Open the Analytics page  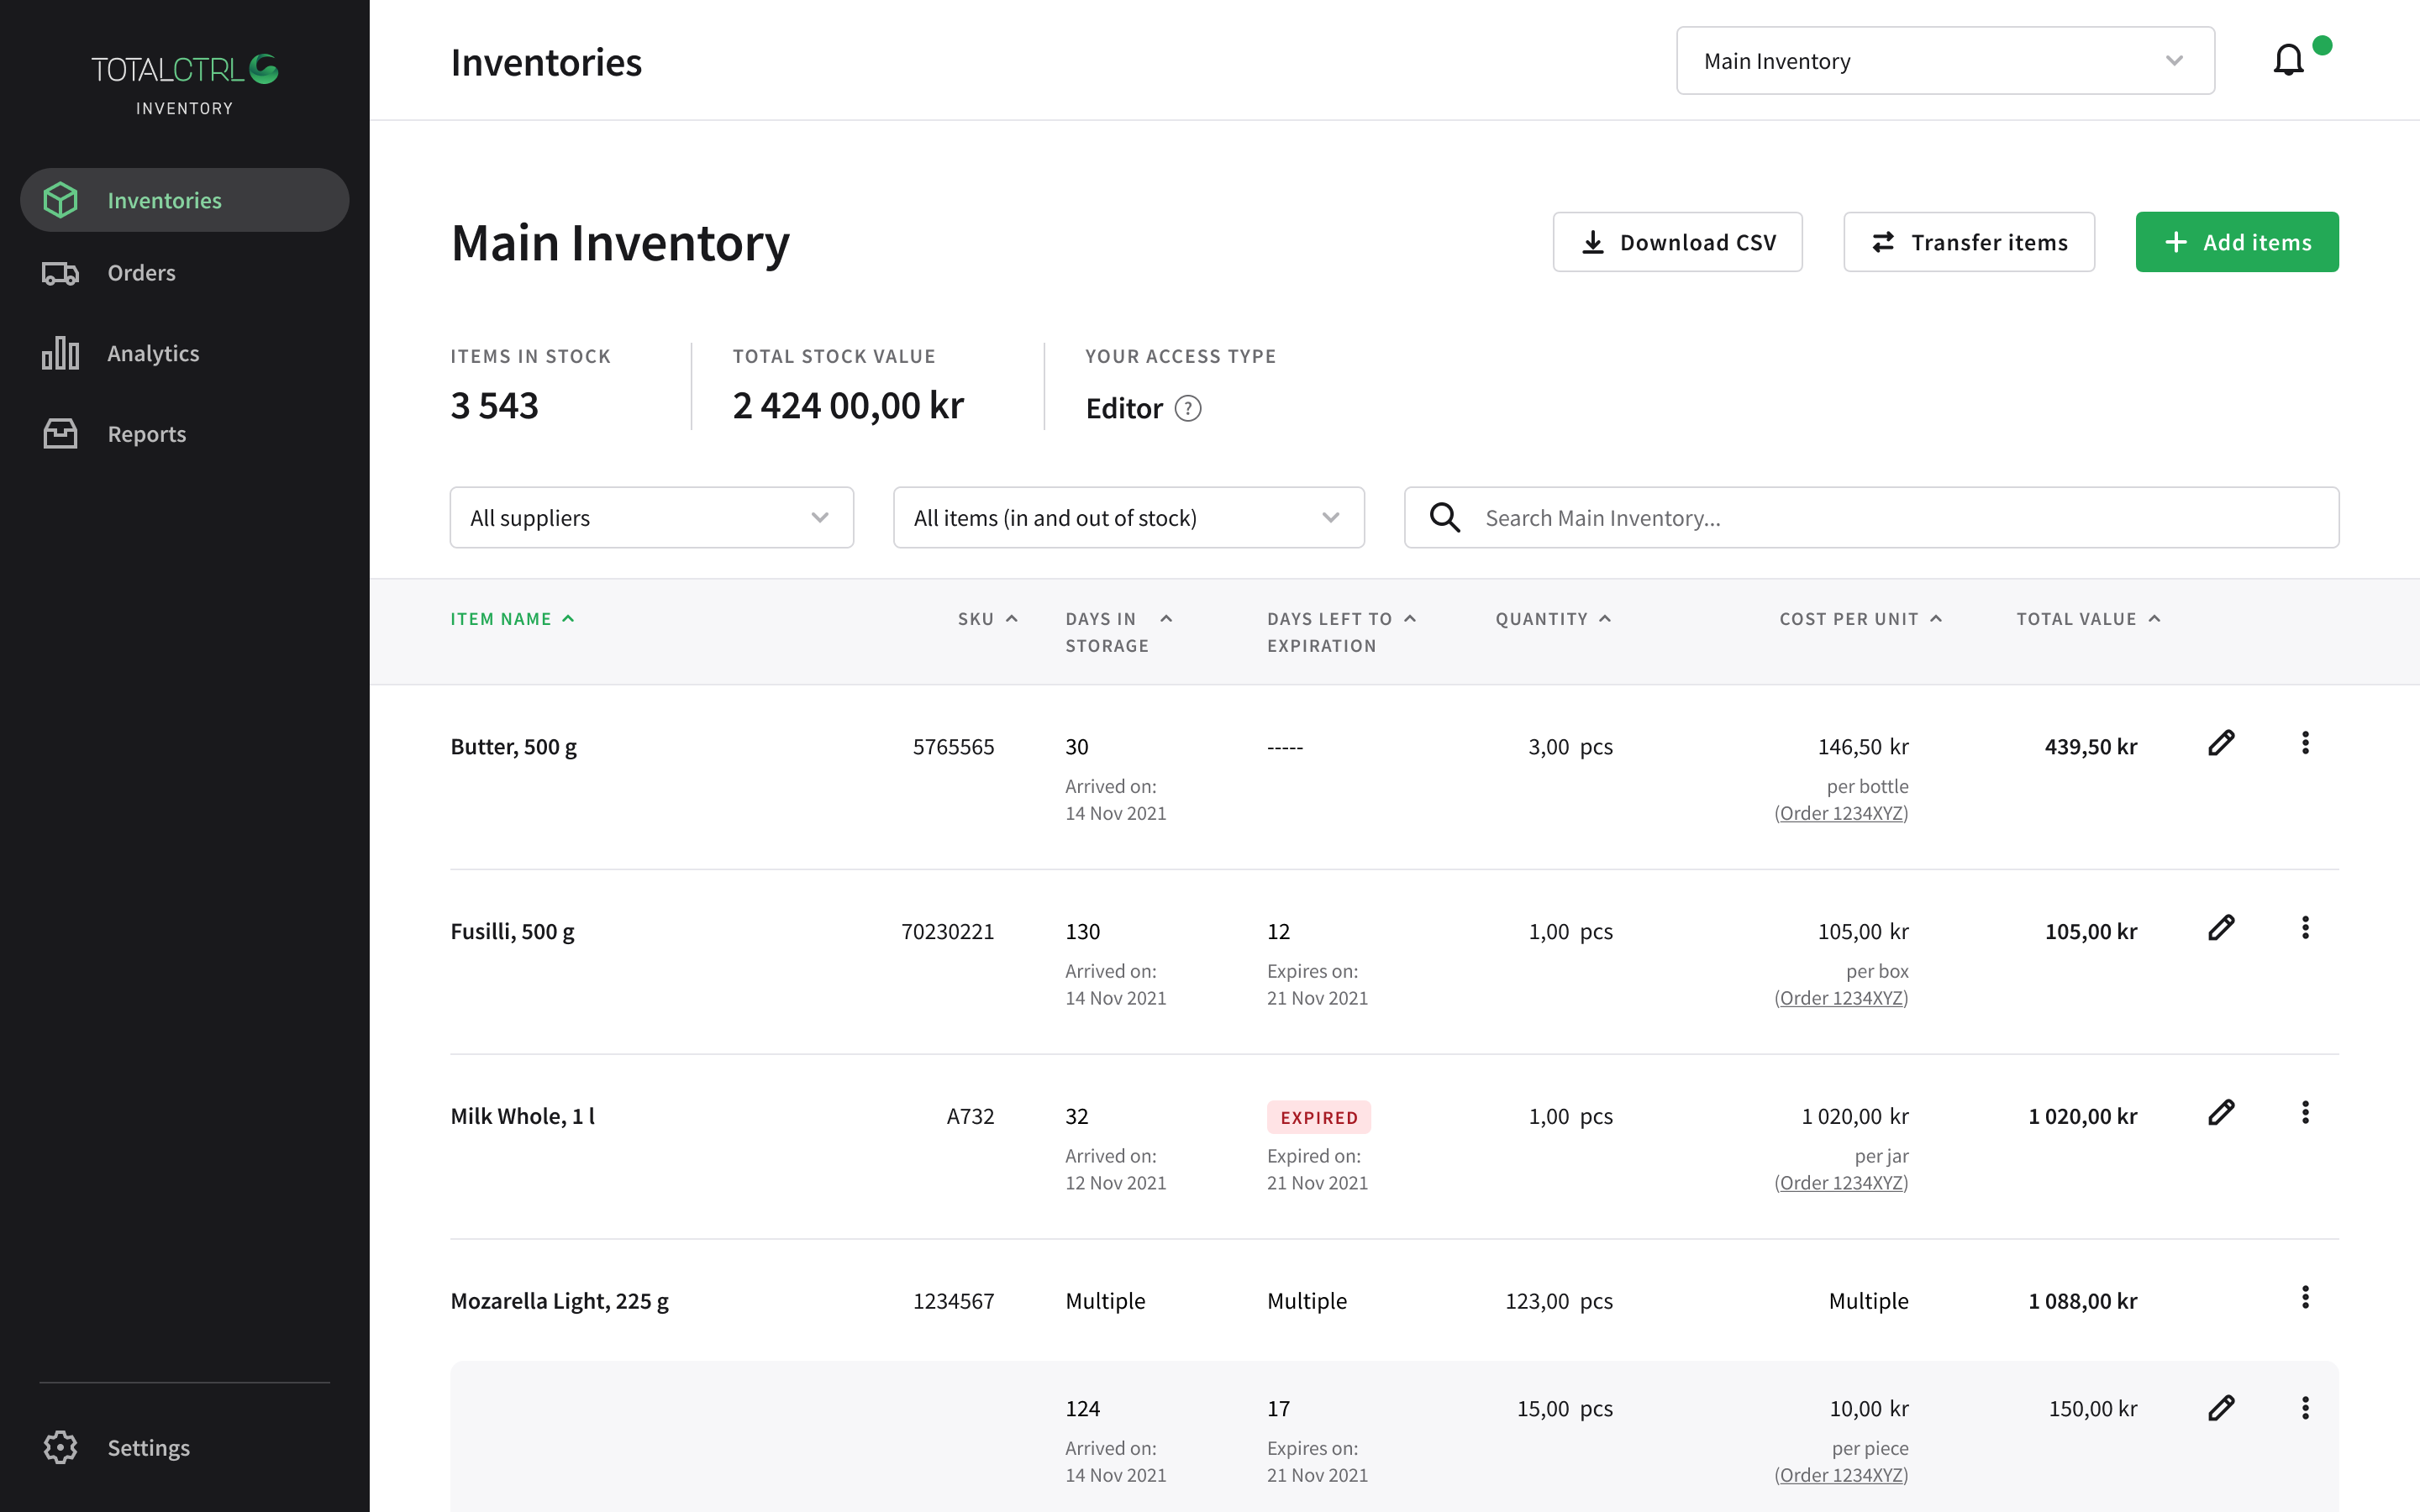click(x=153, y=353)
